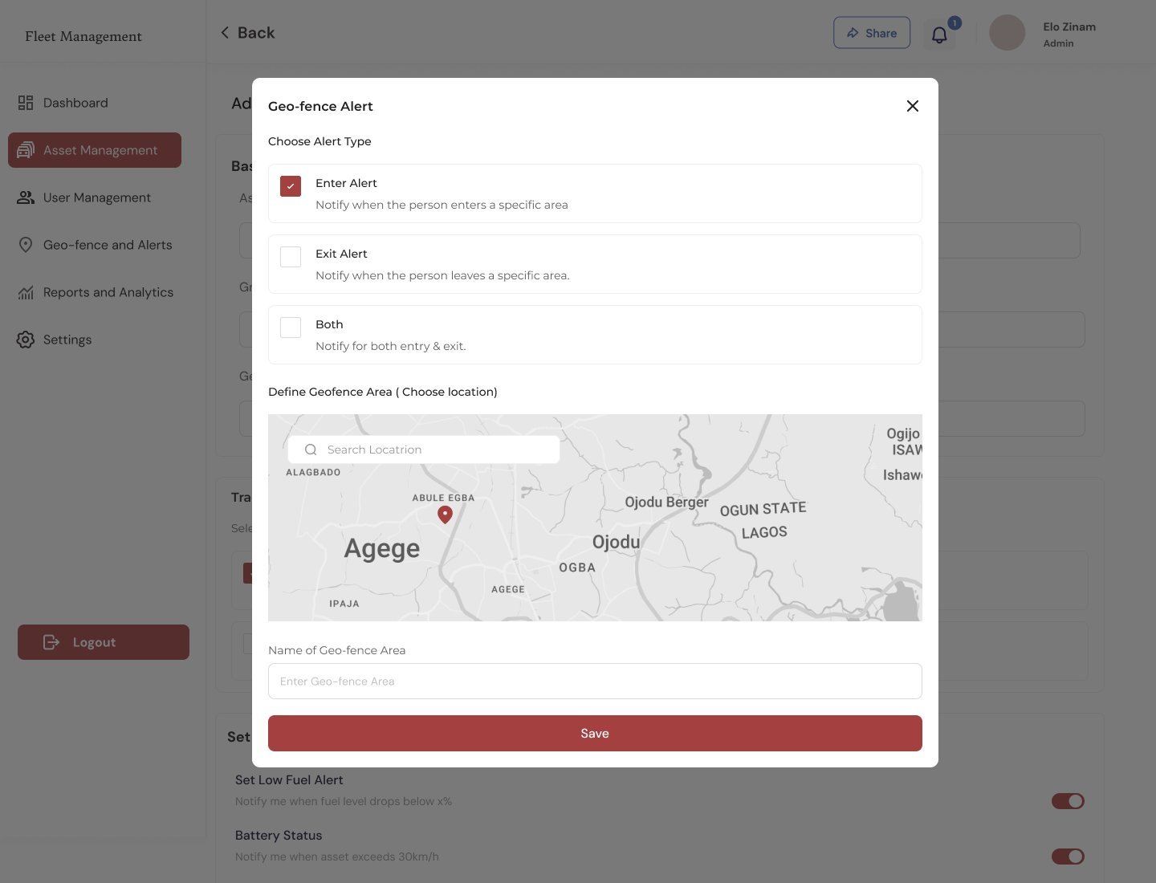Click the Dashboard grid icon
The image size is (1156, 883).
point(26,103)
